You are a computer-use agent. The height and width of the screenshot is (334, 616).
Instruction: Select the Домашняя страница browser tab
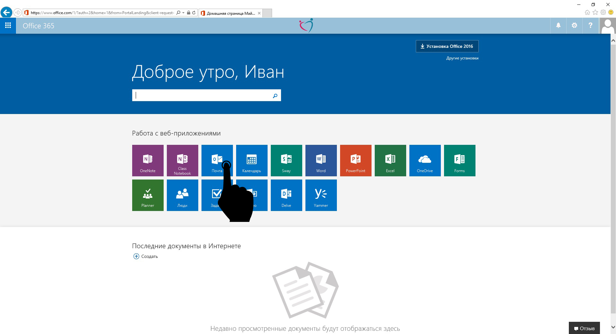point(230,13)
